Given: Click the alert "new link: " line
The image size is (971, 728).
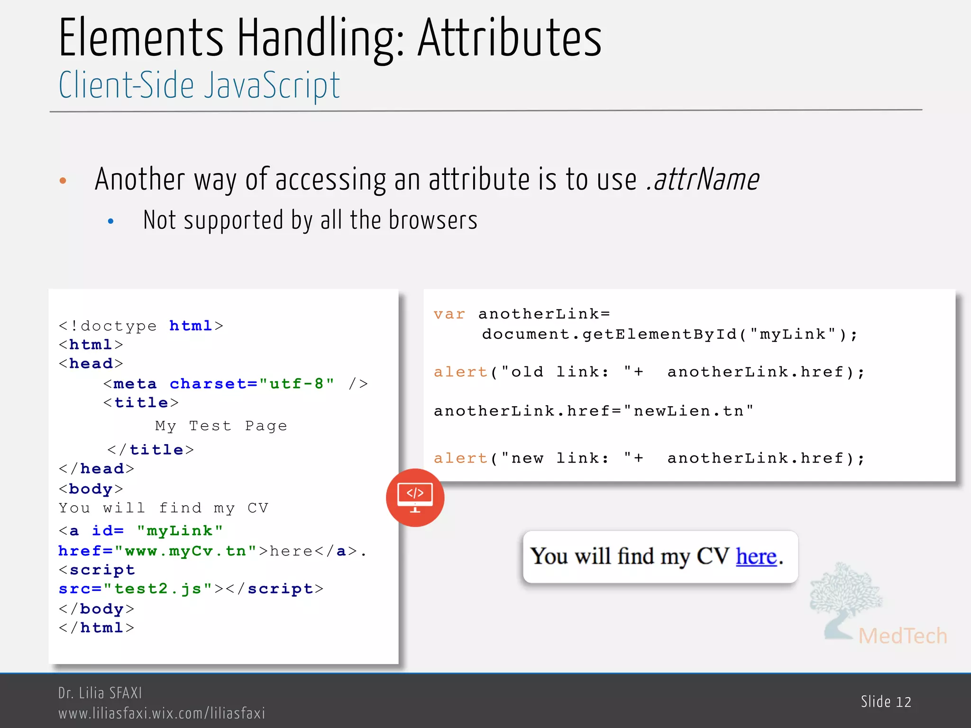Looking at the screenshot, I should coord(650,458).
